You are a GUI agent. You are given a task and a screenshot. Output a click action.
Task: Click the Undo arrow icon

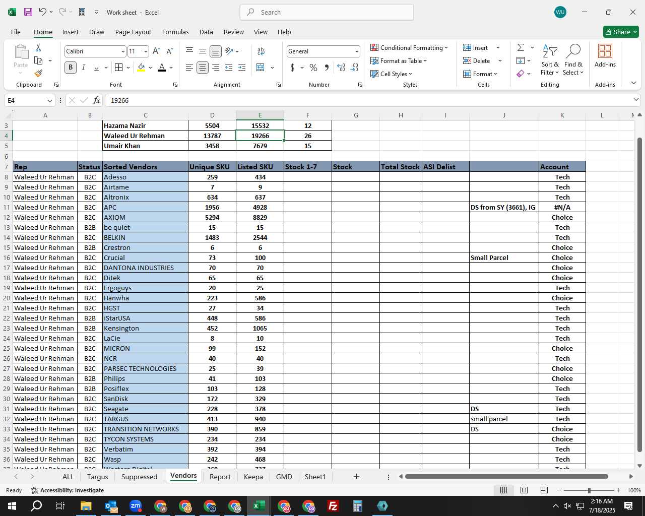click(x=42, y=12)
